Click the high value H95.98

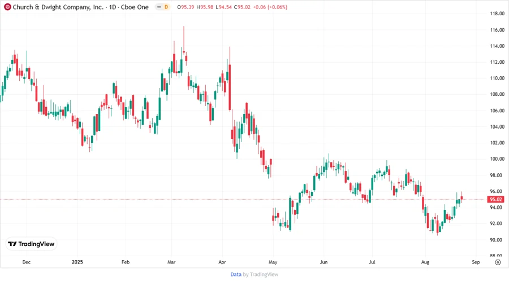point(205,7)
